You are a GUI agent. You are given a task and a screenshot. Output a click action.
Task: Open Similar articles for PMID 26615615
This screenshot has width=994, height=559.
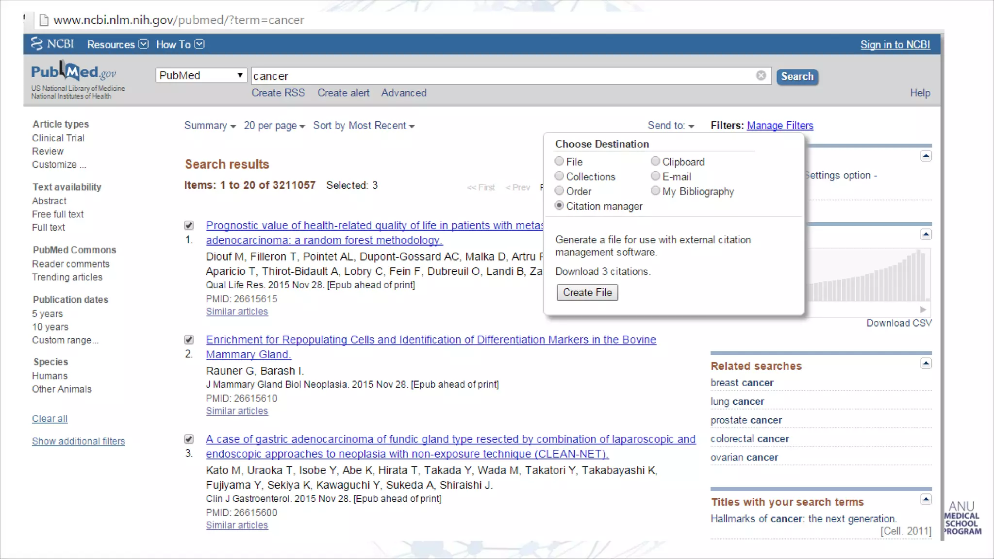(237, 312)
